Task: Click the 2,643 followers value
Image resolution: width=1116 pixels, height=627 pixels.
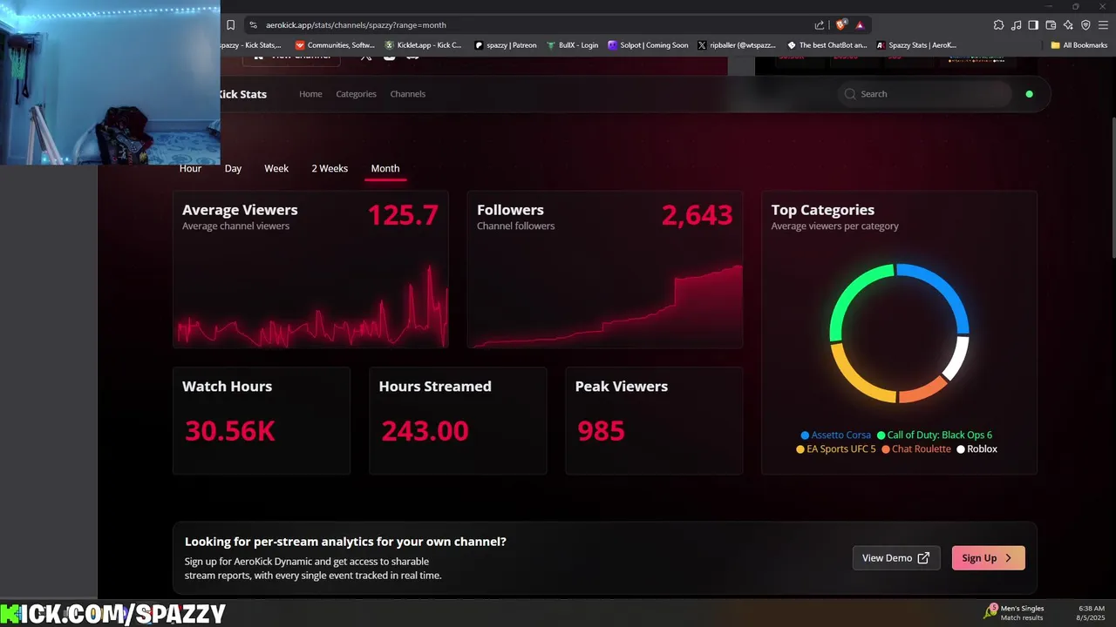Action: [x=697, y=215]
